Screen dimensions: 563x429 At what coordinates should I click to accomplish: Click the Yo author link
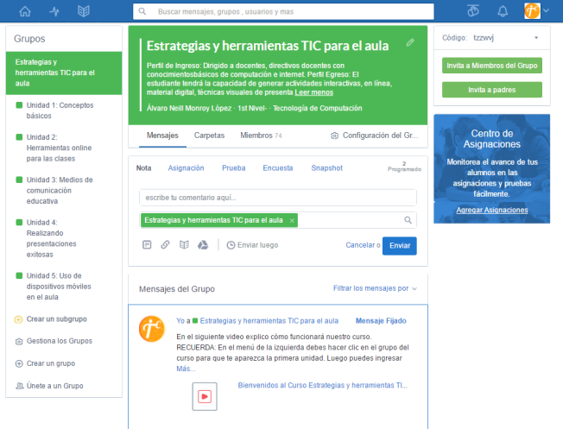(x=180, y=320)
